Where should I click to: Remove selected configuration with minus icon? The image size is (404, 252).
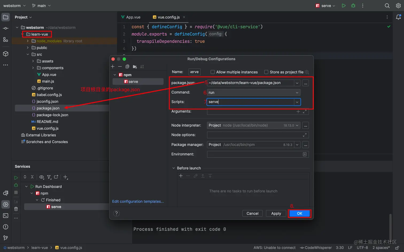click(120, 67)
